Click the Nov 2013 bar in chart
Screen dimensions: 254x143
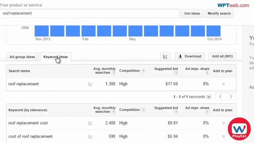tap(42, 31)
